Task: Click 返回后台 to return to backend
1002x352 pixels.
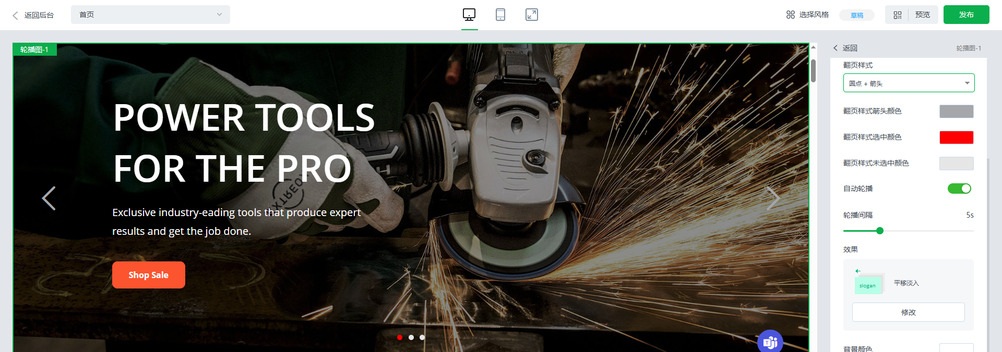Action: pos(33,15)
